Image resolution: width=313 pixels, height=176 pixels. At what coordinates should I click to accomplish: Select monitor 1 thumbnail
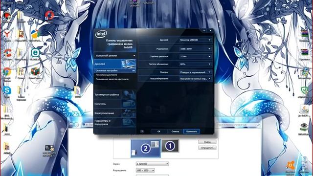(170, 146)
